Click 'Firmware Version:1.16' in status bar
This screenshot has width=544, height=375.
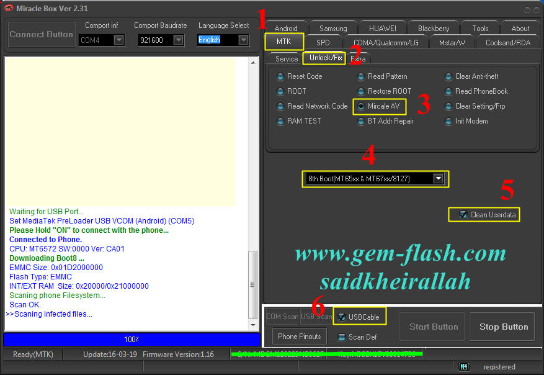pos(178,355)
